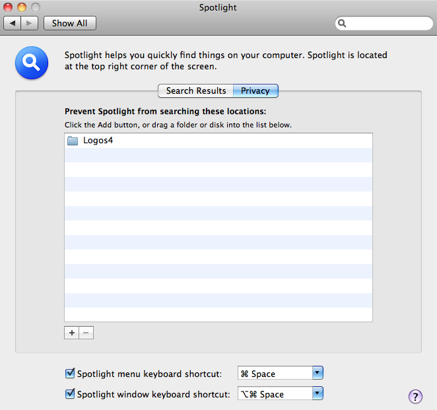Minimize the Spotlight window

(x=22, y=7)
